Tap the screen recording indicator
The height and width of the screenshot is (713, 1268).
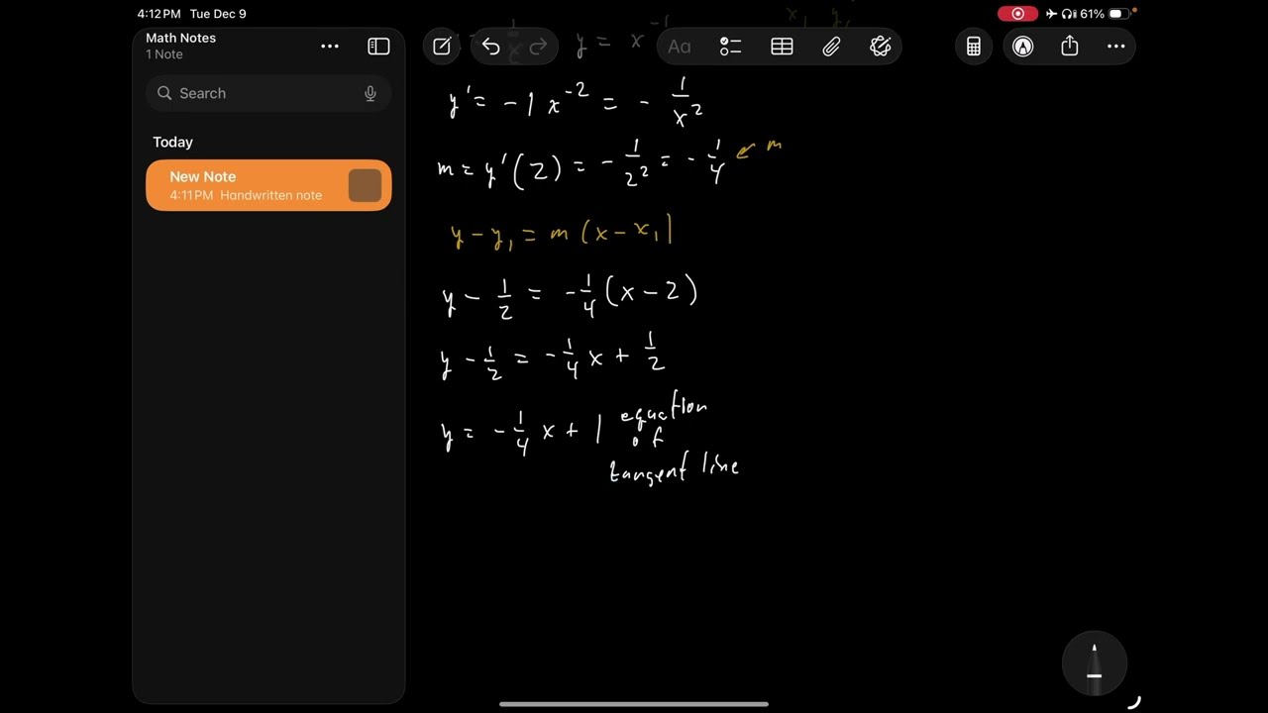(x=1018, y=14)
